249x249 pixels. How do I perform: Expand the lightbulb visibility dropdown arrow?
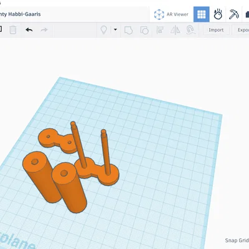click(115, 29)
